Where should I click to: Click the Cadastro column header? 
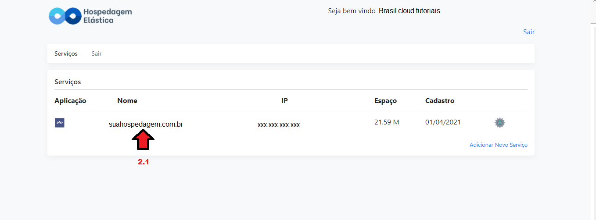[440, 101]
